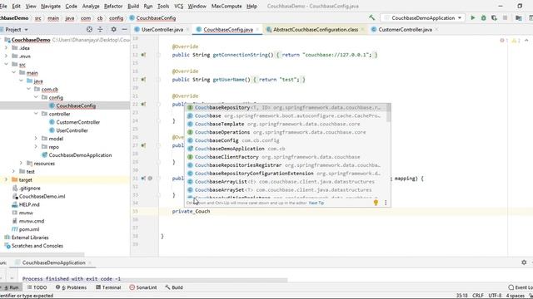Screen dimensions: 533x299
Task: Close the CouchbaseConfig.java tab
Action: 257,30
